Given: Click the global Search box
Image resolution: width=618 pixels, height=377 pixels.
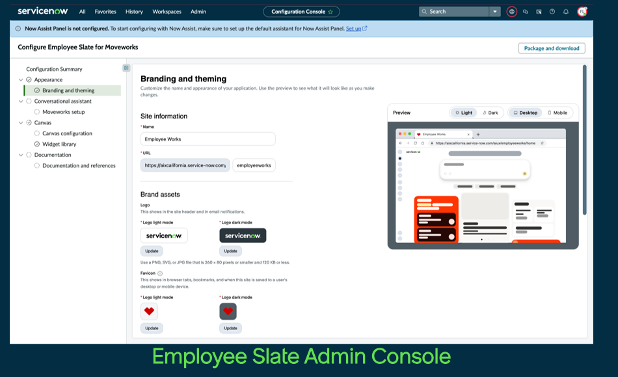Looking at the screenshot, I should 453,12.
